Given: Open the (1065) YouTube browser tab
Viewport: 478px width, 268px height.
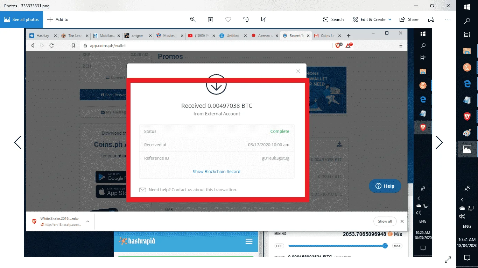Looking at the screenshot, I should (201, 36).
